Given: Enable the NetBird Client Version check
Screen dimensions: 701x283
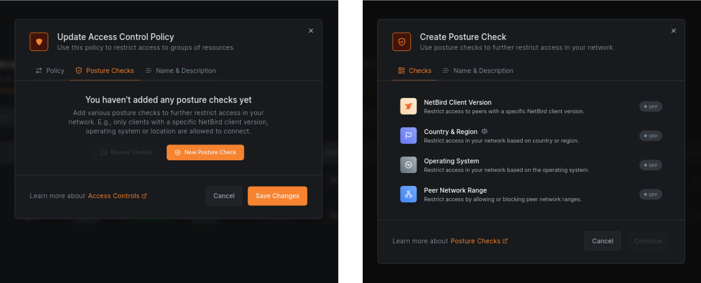Looking at the screenshot, I should pyautogui.click(x=650, y=107).
